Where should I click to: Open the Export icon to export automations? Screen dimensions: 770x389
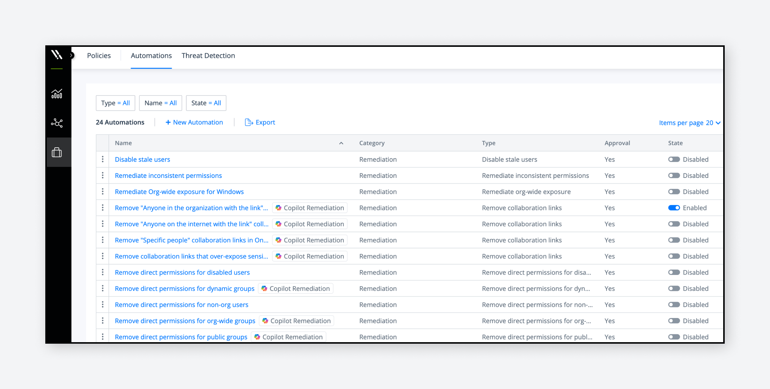(x=249, y=122)
